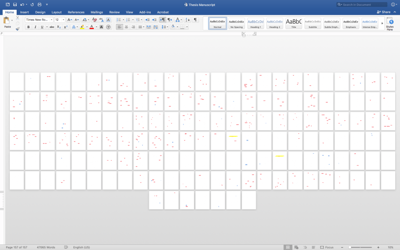Image resolution: width=400 pixels, height=250 pixels.
Task: Click the Print icon
Action: pos(39,5)
